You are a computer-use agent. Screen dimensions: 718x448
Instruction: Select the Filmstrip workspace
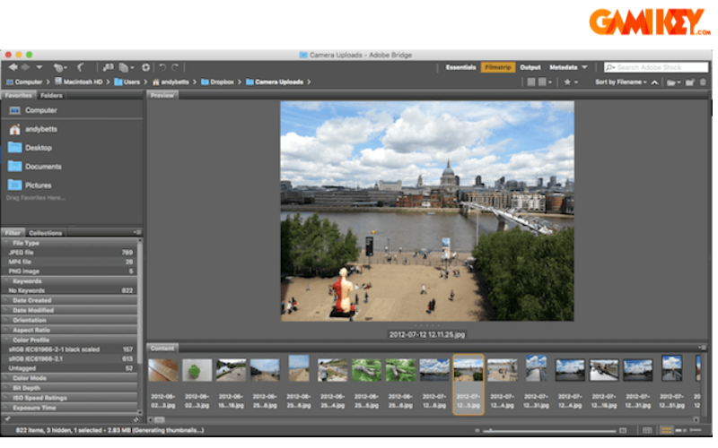498,67
